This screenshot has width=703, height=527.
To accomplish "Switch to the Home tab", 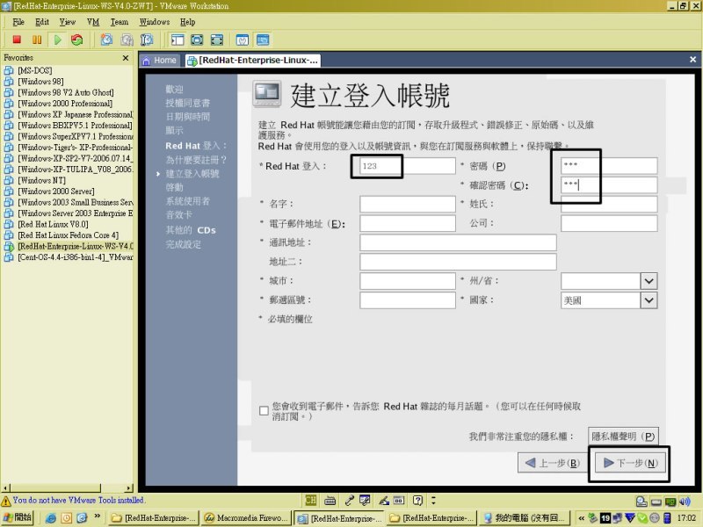I will pos(160,61).
